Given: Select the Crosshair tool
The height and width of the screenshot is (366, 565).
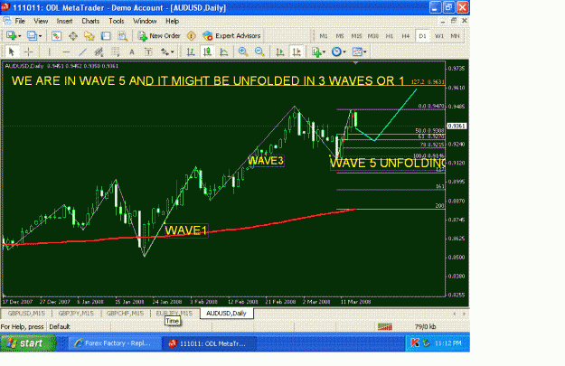Looking at the screenshot, I should (28, 52).
